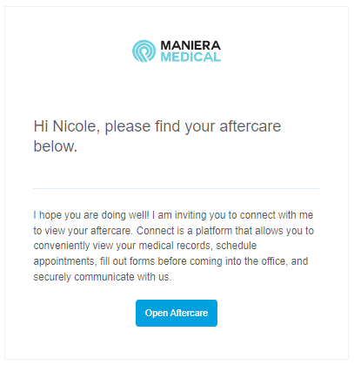Click the word 'aftercare' in the heading

250,126
